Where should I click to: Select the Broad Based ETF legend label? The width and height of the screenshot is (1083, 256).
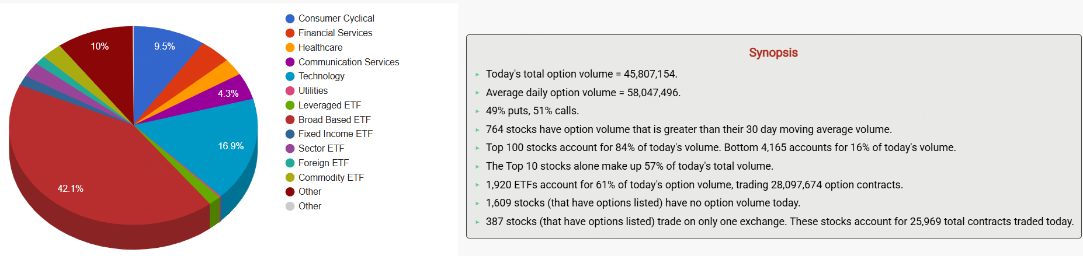(x=334, y=120)
